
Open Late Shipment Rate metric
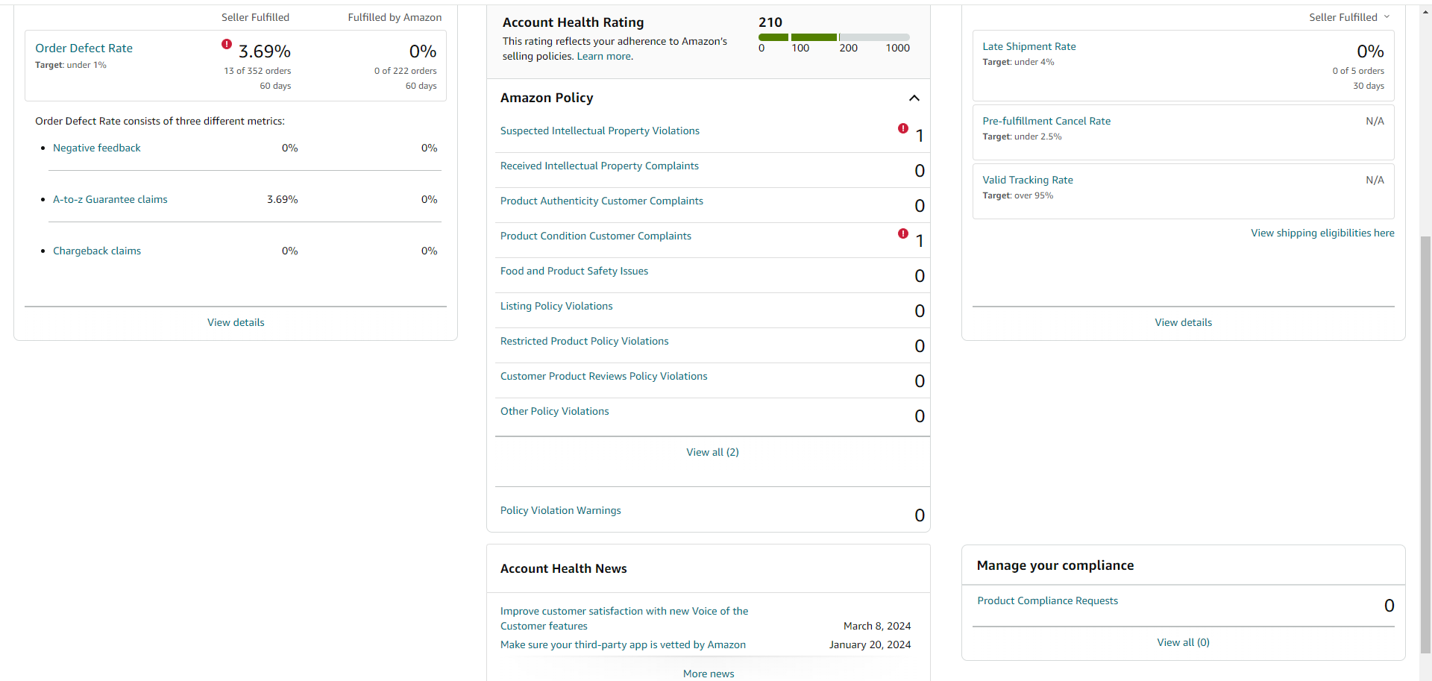tap(1029, 46)
